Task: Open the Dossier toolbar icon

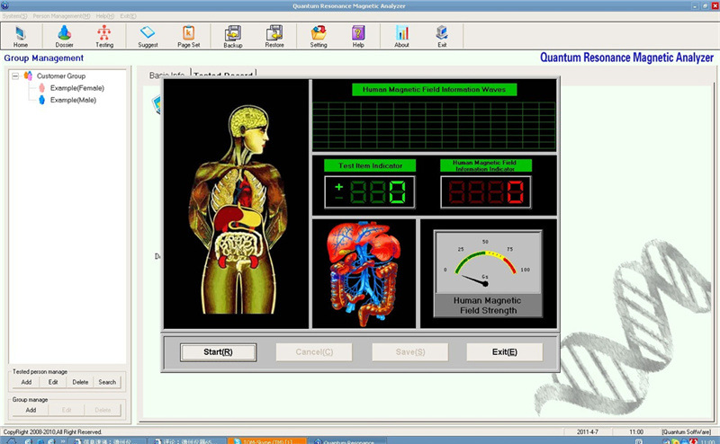Action: (x=64, y=34)
